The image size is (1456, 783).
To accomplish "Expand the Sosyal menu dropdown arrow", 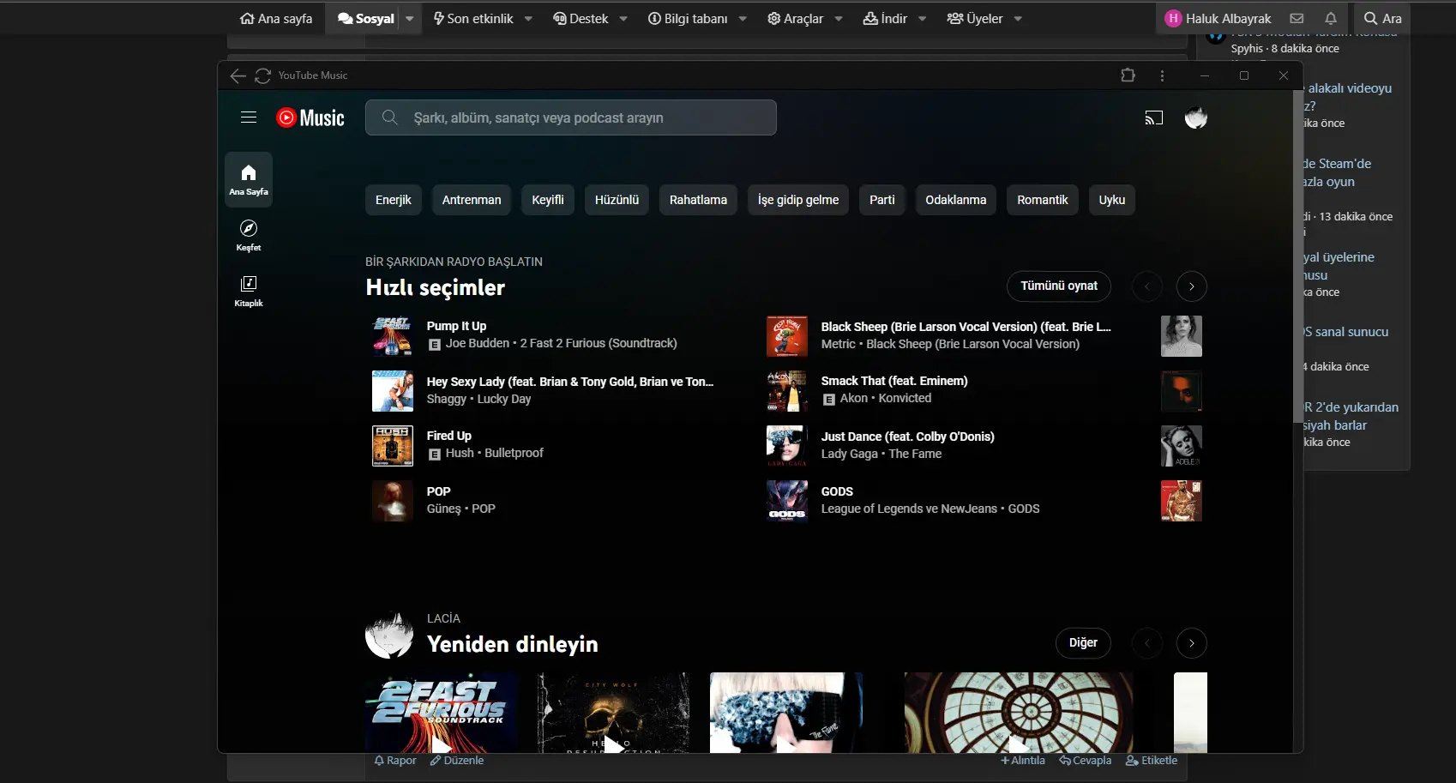I will click(410, 18).
